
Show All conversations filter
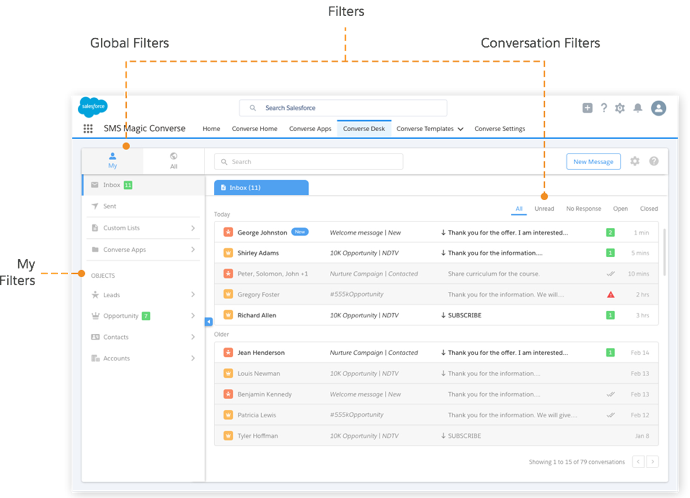pos(519,209)
